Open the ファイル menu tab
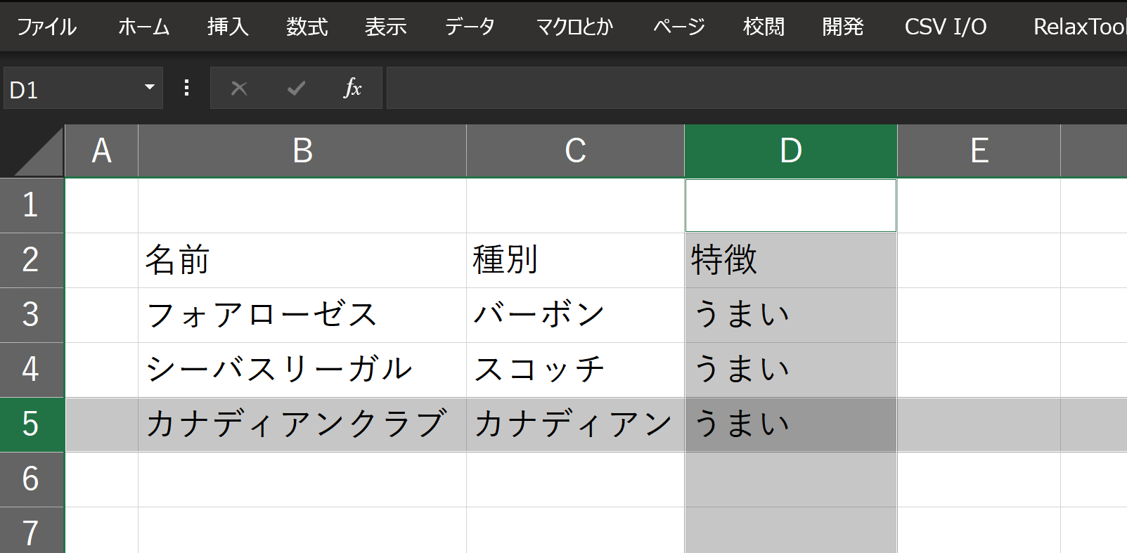This screenshot has width=1127, height=553. [46, 27]
